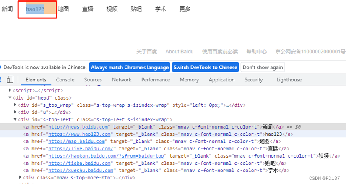Click the "s-top-wrap s-isindex-wrap" class value

(132, 105)
